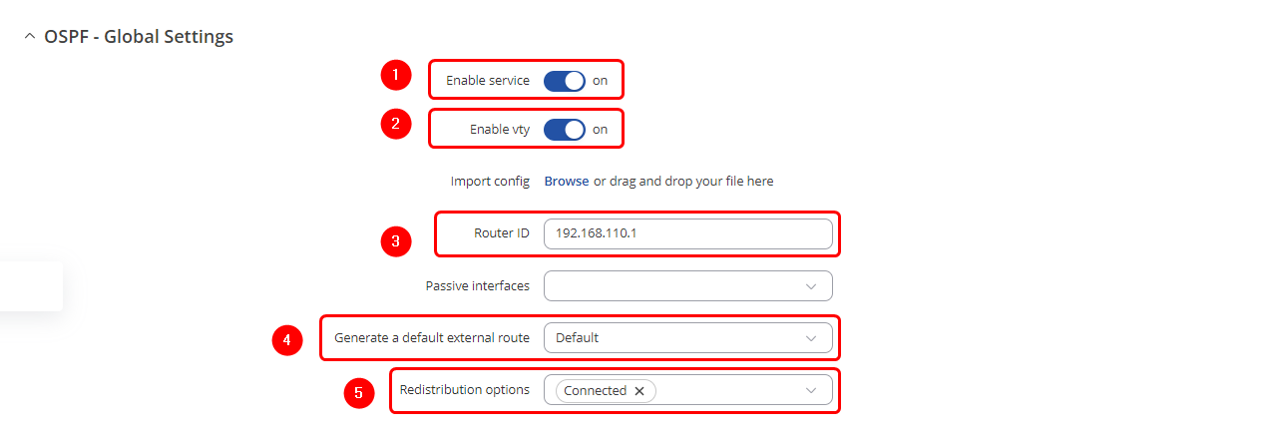Click red marker number 1
Image resolution: width=1269 pixels, height=441 pixels.
pyautogui.click(x=396, y=75)
